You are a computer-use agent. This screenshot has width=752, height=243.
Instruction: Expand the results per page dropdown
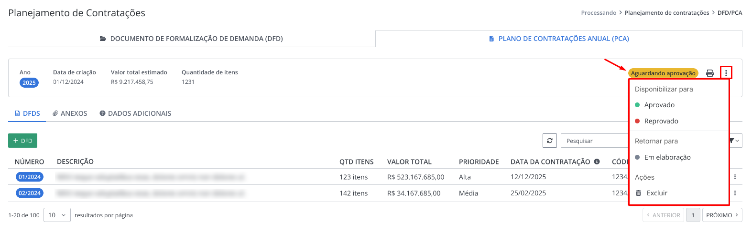pyautogui.click(x=57, y=215)
